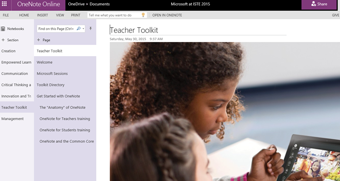This screenshot has width=340, height=181.
Task: Open The "Anatomy" of OneNote subpage
Action: click(x=65, y=107)
